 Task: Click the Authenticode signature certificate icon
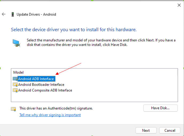tap(13, 109)
